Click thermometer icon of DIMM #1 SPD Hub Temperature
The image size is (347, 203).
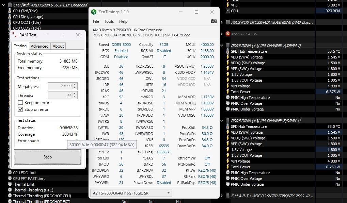point(228,51)
